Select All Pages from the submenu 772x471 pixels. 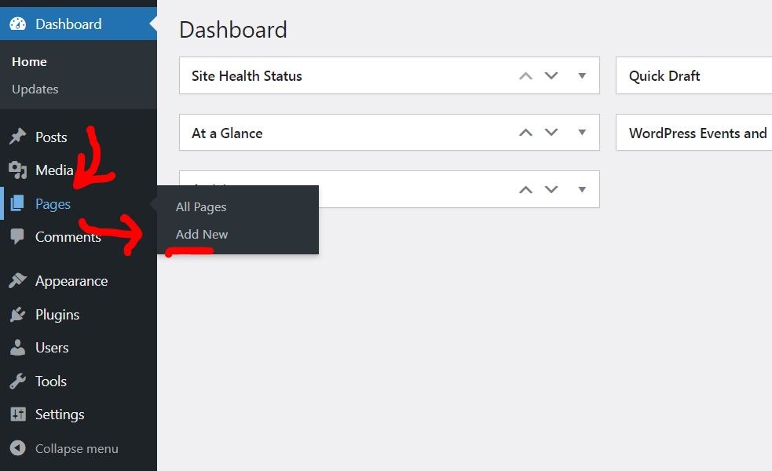[x=201, y=206]
